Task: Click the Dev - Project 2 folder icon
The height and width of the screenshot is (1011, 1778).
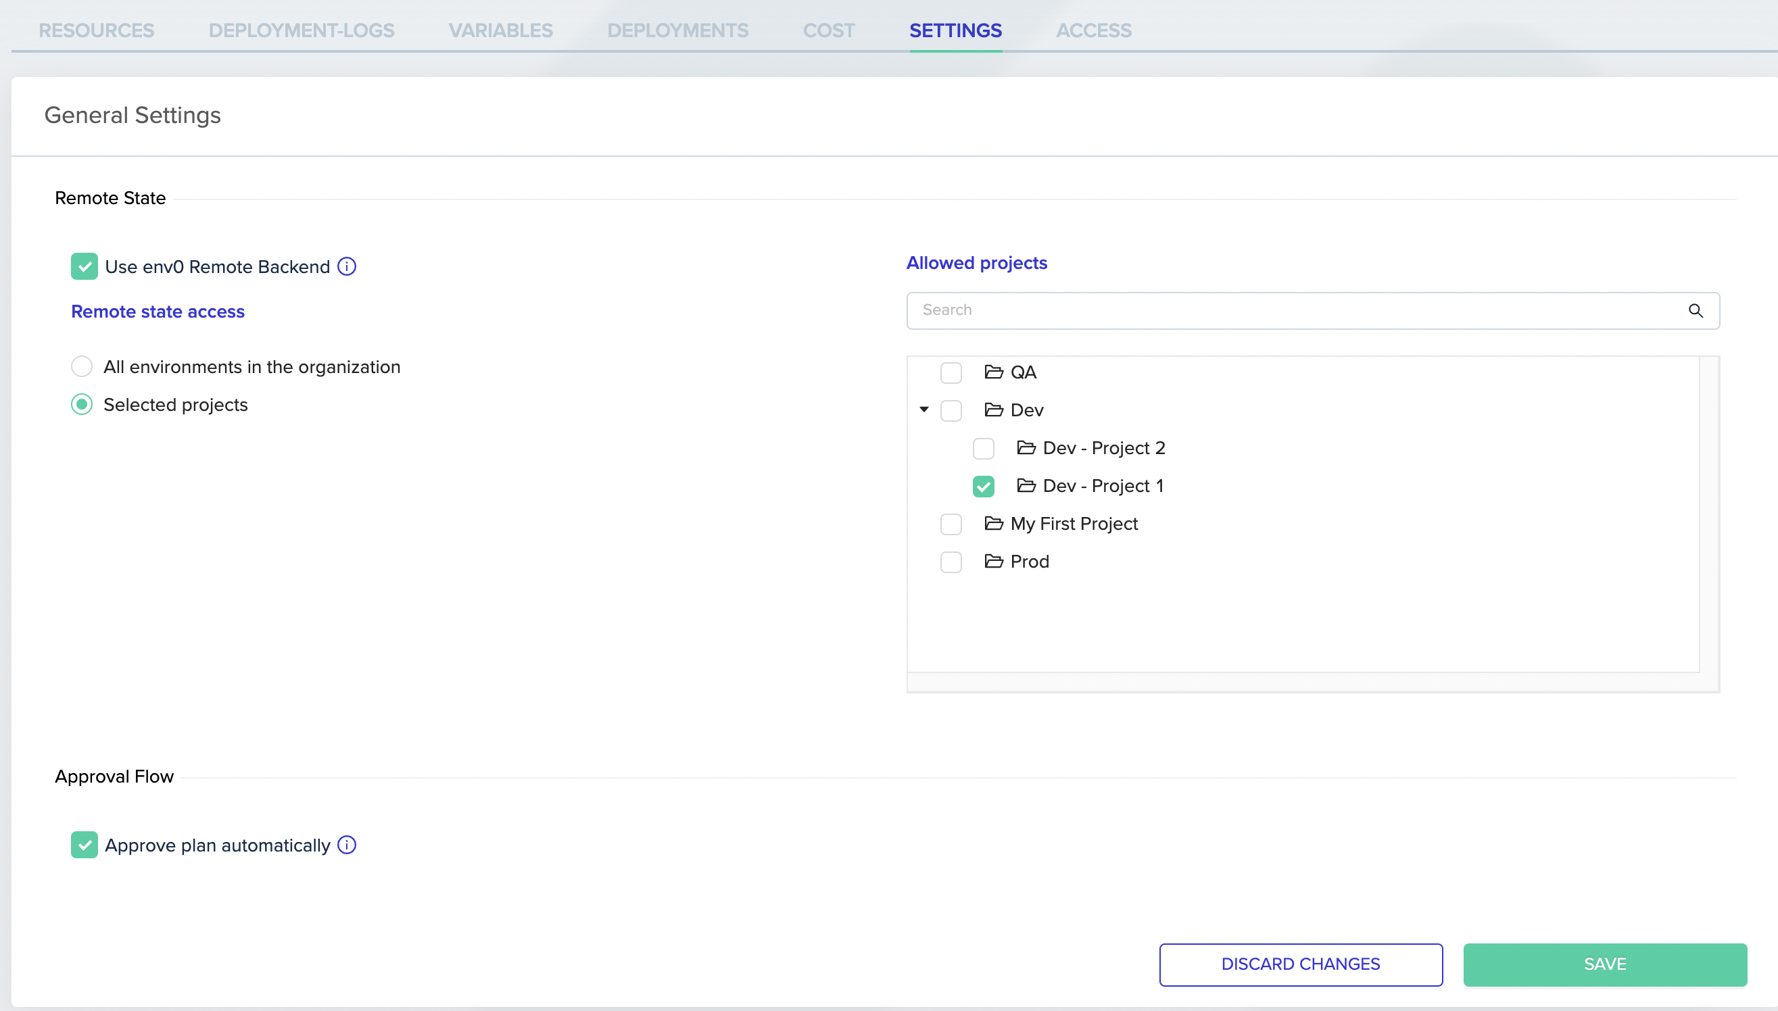Action: (x=1026, y=448)
